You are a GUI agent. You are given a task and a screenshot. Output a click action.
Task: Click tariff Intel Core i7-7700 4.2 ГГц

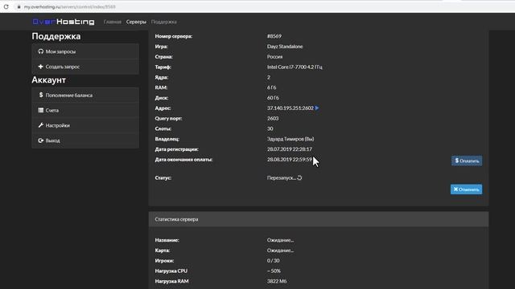tap(295, 67)
